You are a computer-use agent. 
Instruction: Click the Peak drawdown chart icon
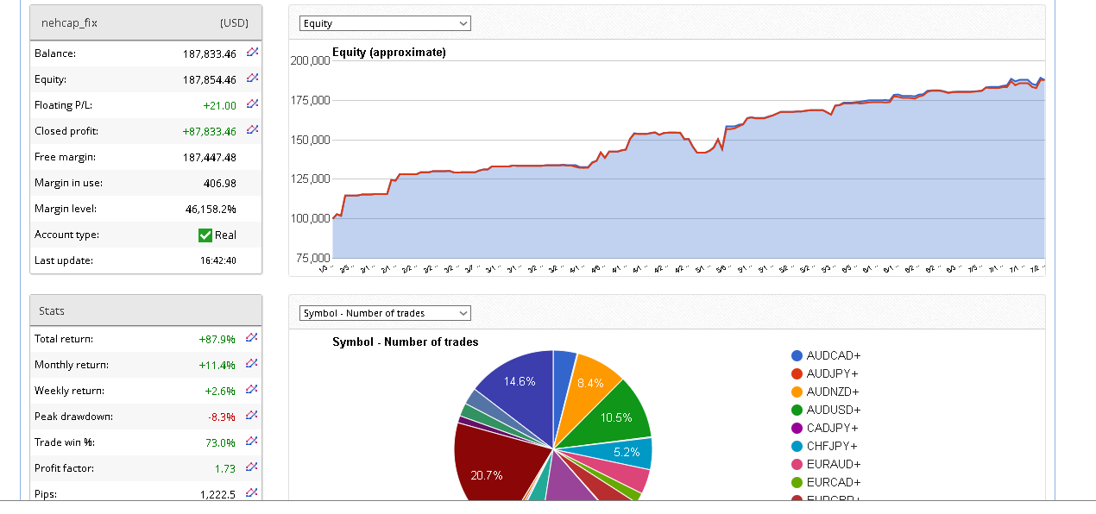pos(252,416)
